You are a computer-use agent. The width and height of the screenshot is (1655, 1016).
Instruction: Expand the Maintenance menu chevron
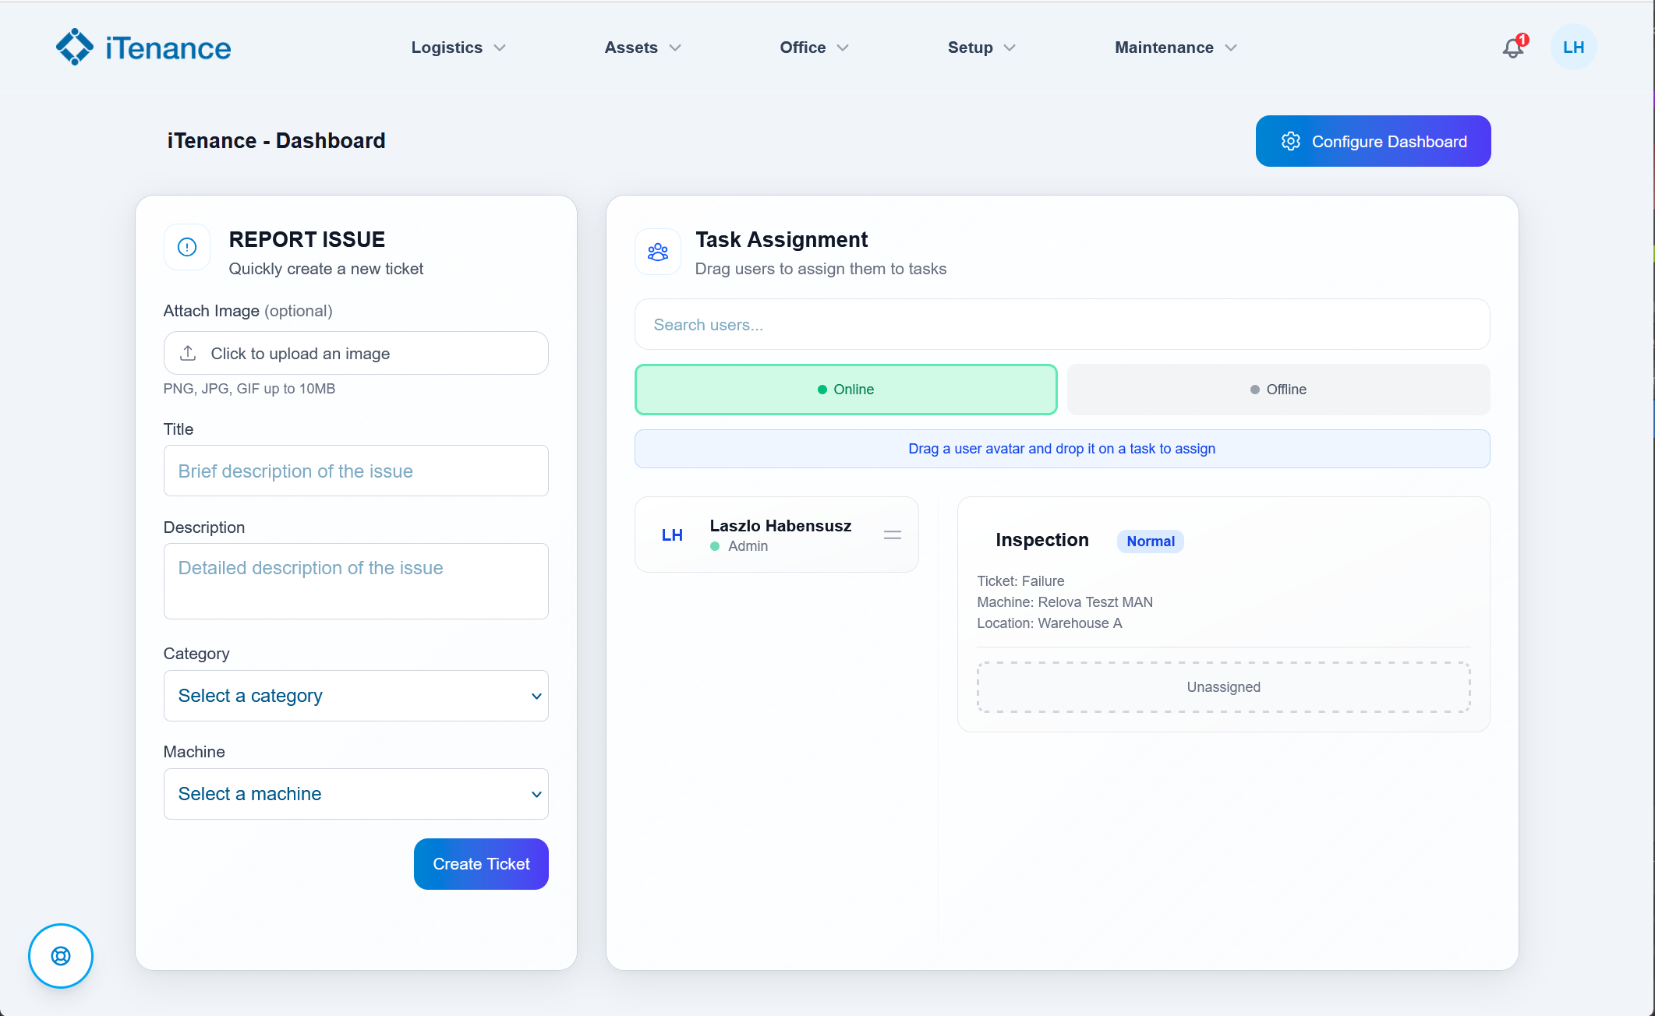[1232, 48]
